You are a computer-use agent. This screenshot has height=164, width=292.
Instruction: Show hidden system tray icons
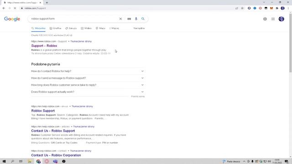point(244,161)
